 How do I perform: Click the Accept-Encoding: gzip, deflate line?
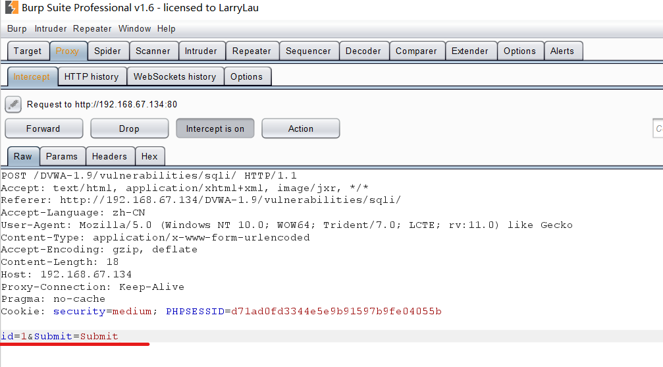pyautogui.click(x=99, y=249)
